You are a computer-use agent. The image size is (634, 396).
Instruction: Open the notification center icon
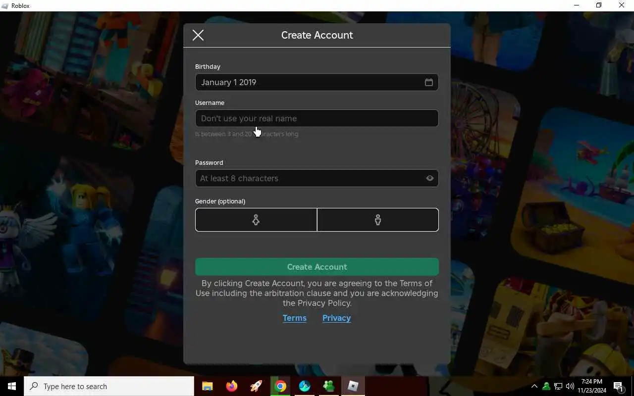click(619, 386)
